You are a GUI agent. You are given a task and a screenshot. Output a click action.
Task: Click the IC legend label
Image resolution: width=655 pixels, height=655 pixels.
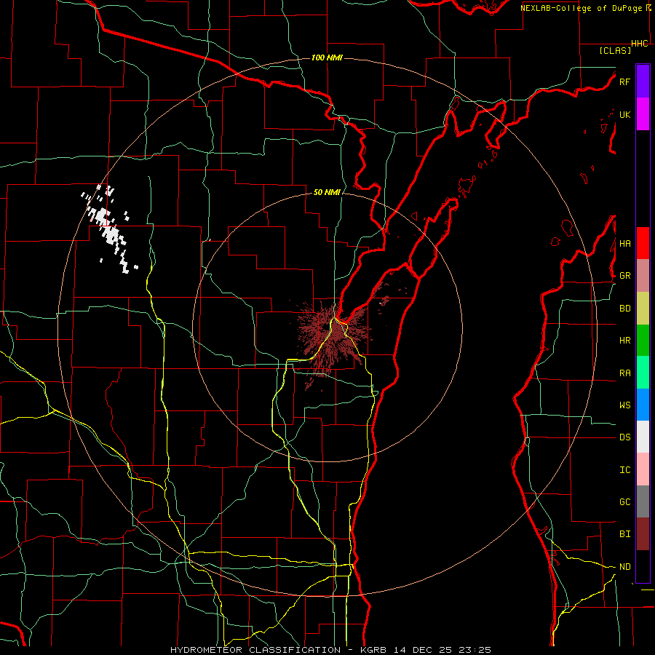click(624, 469)
